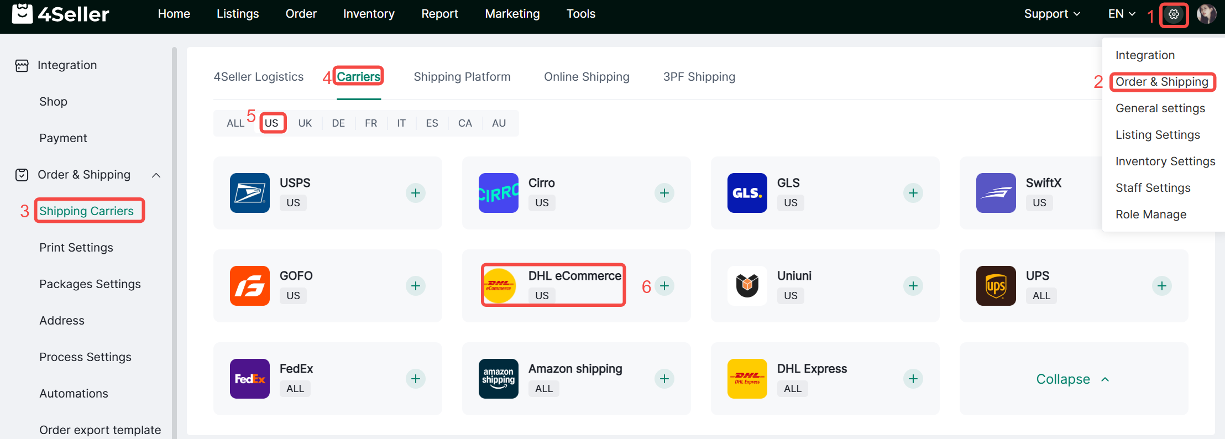Collapse the Order & Shipping sidebar section
The width and height of the screenshot is (1225, 439).
156,175
